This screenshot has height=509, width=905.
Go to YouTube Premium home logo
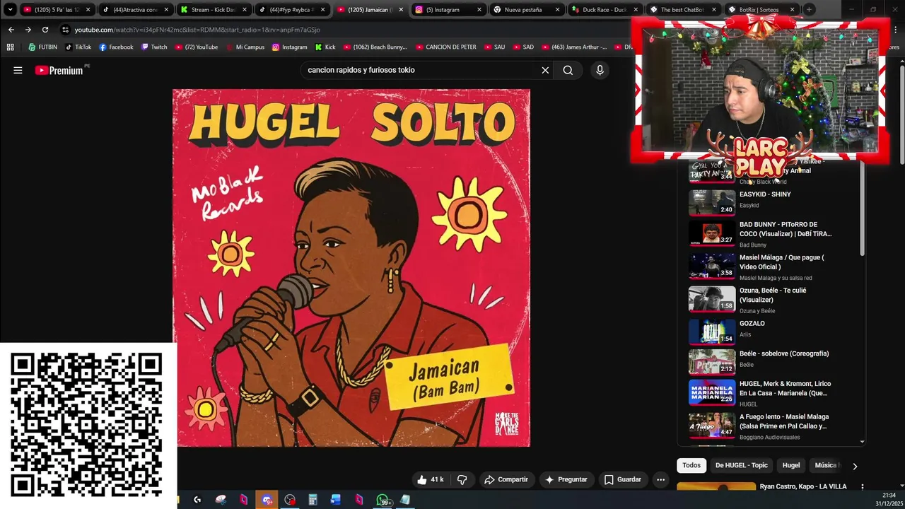[x=59, y=70]
